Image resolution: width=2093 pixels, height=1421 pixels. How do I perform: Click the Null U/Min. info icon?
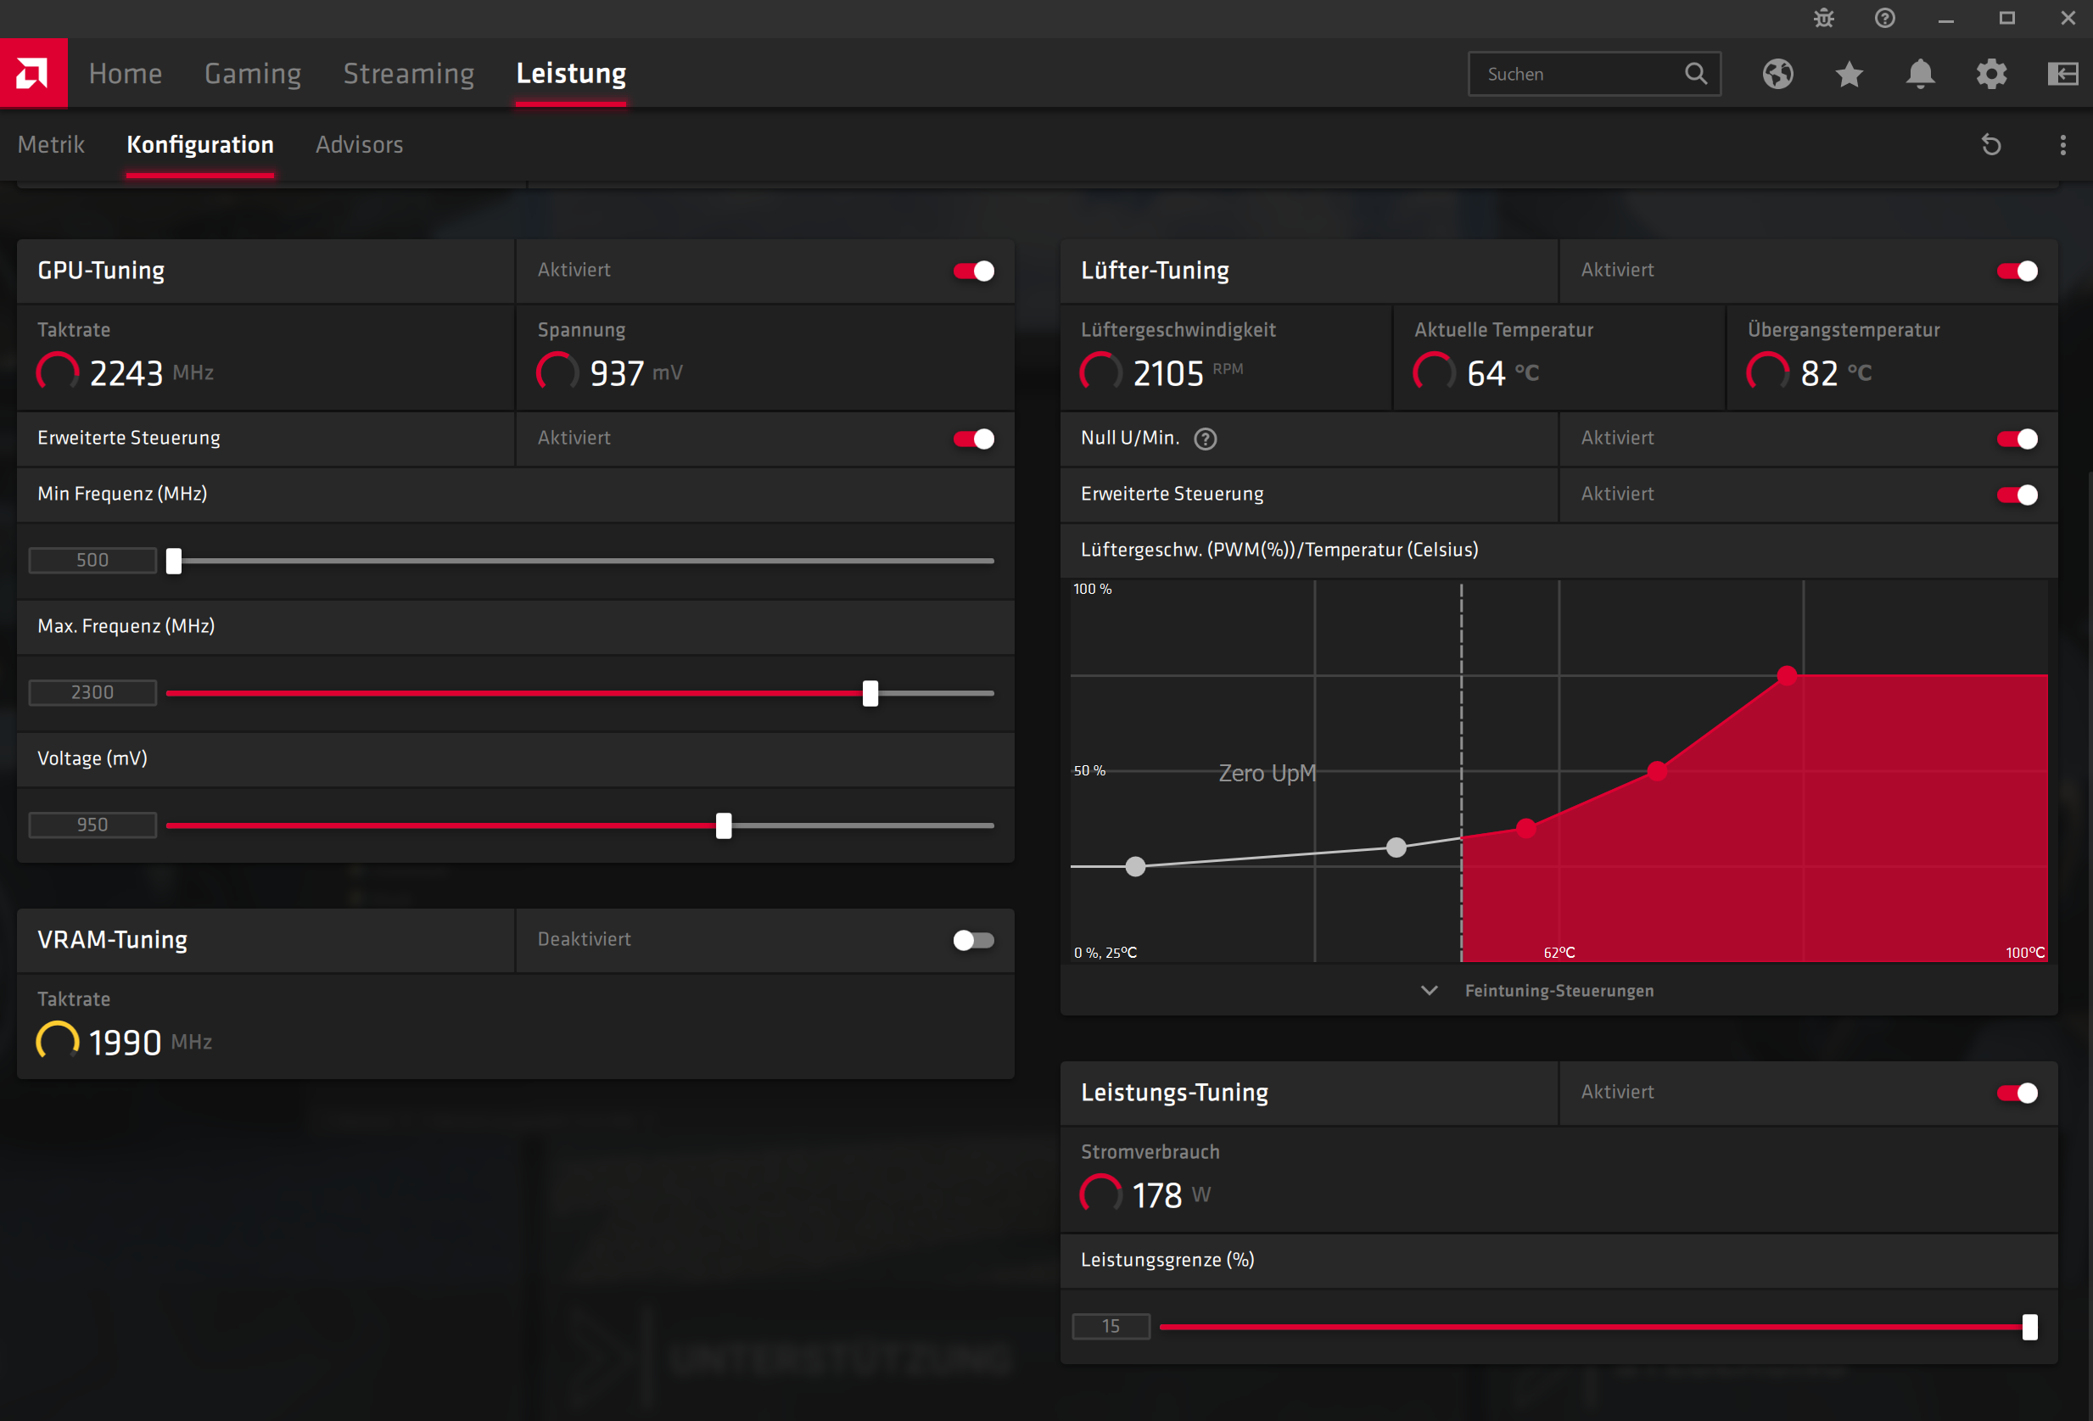tap(1205, 439)
